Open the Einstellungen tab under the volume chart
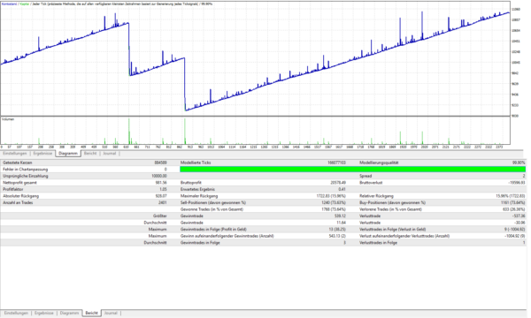This screenshot has height=318, width=531. click(x=15, y=154)
